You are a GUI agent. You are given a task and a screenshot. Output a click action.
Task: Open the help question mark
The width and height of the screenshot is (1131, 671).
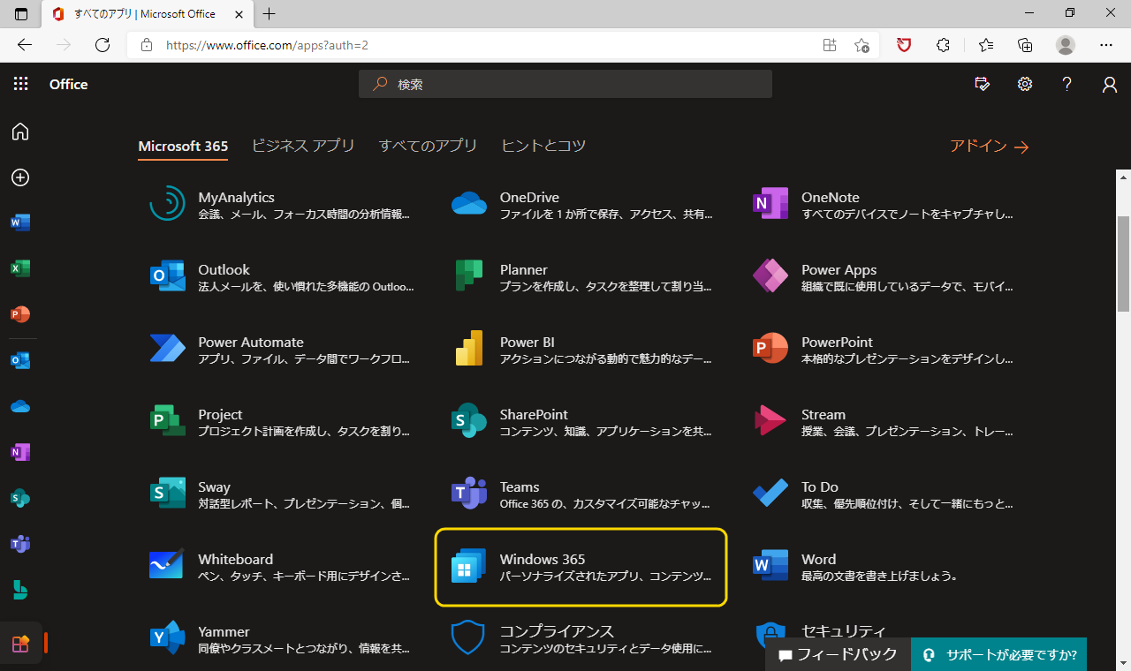1067,84
